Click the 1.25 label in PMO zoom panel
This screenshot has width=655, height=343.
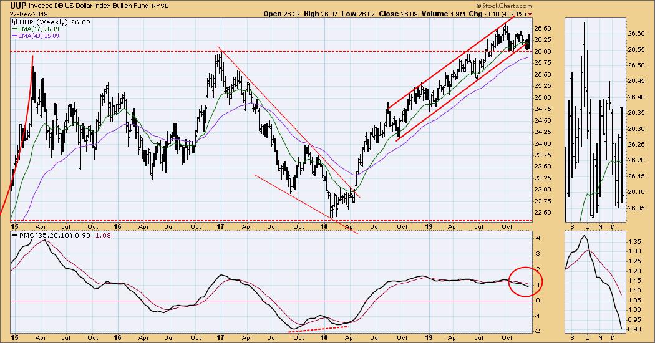636,261
